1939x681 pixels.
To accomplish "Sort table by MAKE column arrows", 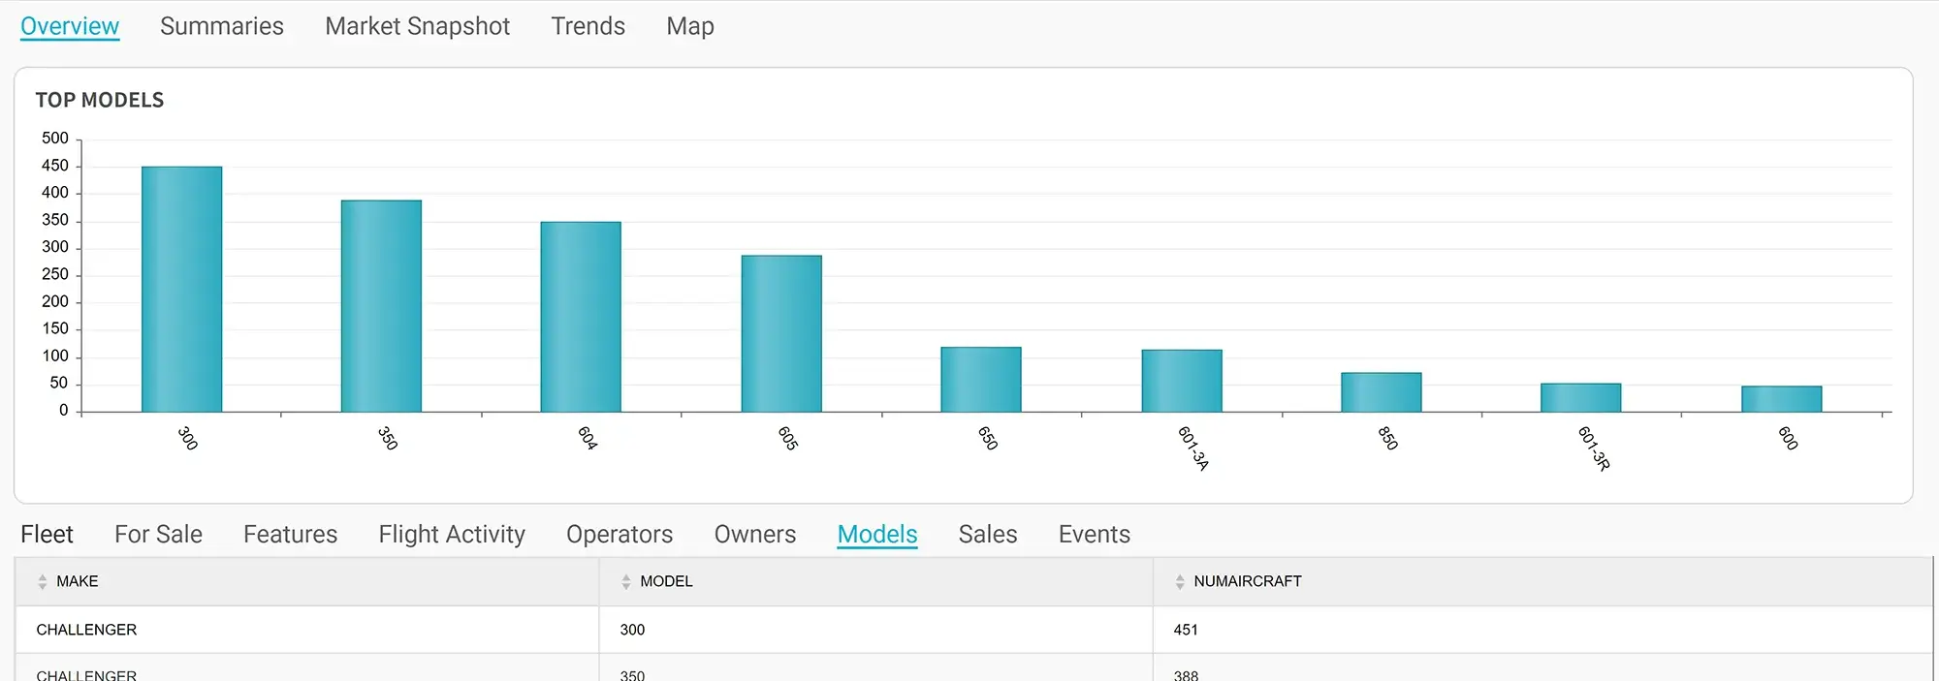I will (x=42, y=581).
